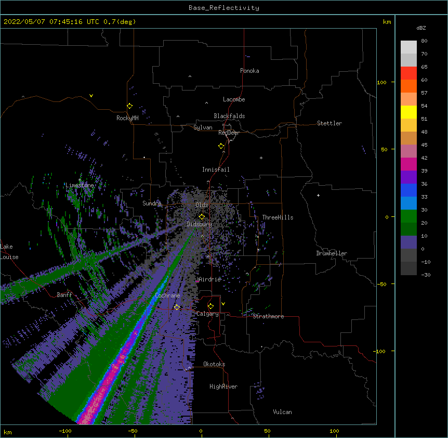Select the purple 39–36 dBZ swatch
The image size is (448, 438).
coord(409,177)
